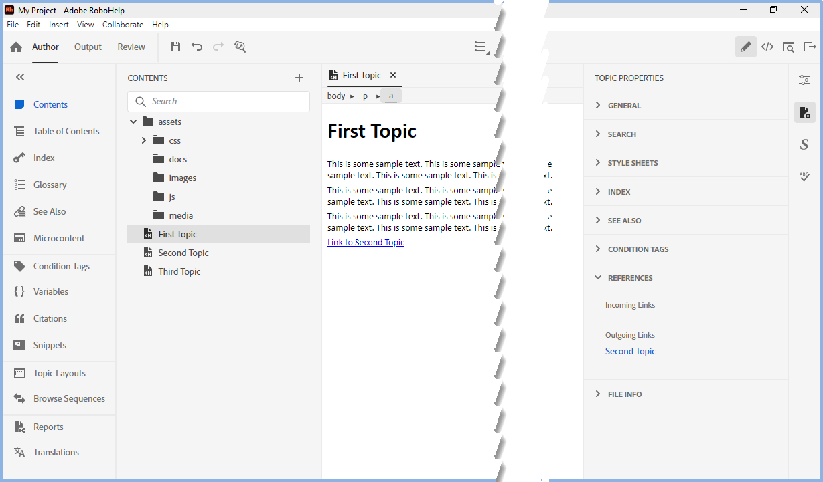Save the project with the disk icon
The image size is (823, 482).
175,47
